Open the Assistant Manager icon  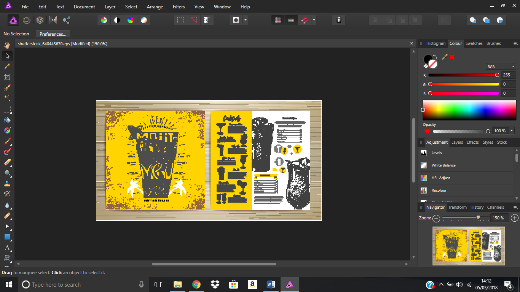click(338, 20)
